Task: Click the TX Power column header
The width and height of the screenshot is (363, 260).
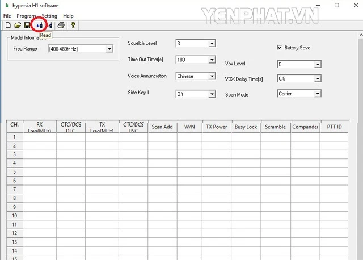Action: (216, 127)
